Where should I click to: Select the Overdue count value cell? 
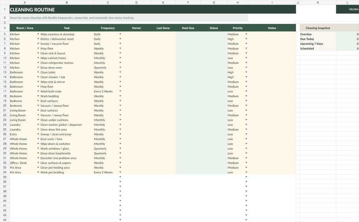(x=347, y=34)
